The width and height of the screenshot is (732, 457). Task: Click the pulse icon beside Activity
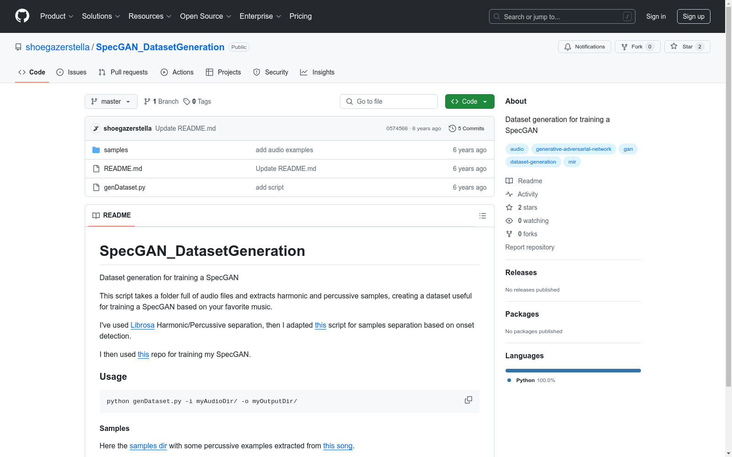click(509, 194)
